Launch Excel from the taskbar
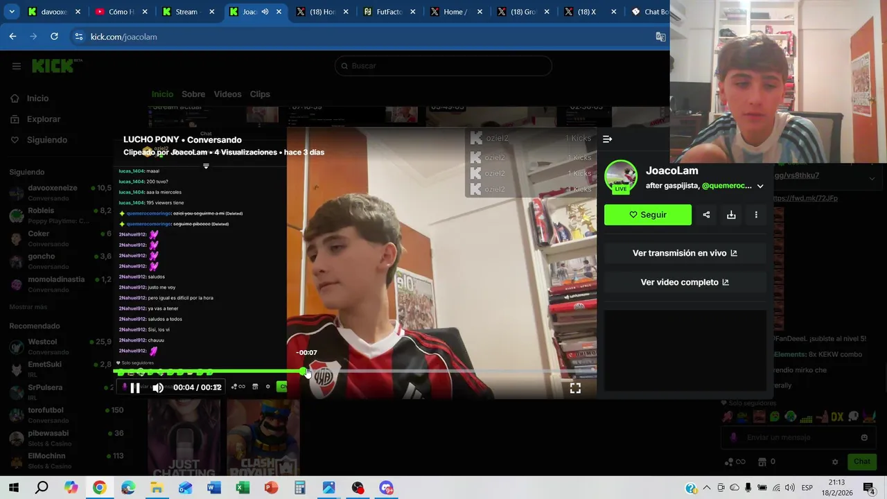887x499 pixels. click(x=243, y=488)
